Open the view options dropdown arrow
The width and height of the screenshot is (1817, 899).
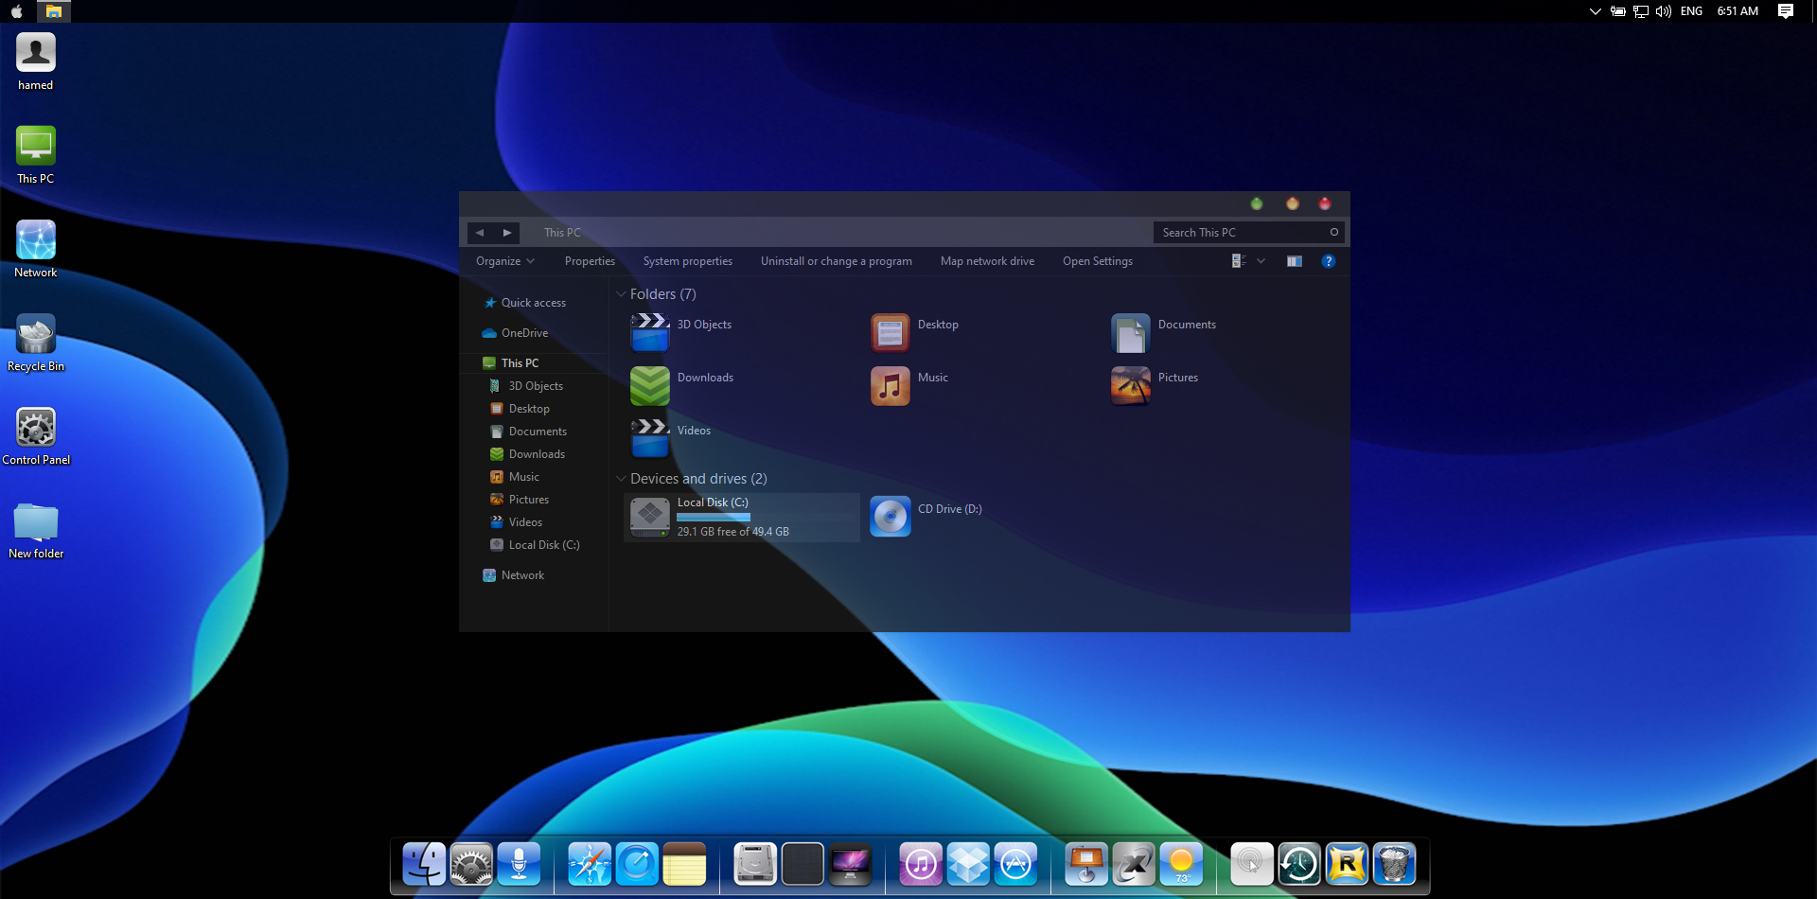pos(1261,261)
